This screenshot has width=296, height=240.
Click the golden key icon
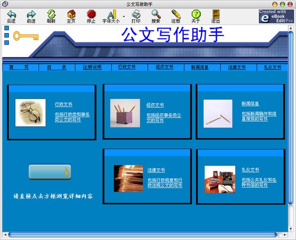point(26,36)
